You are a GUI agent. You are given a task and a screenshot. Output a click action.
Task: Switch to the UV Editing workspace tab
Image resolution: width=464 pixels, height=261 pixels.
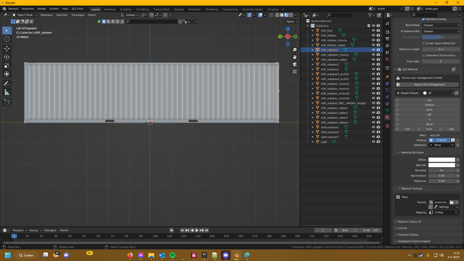tap(142, 9)
